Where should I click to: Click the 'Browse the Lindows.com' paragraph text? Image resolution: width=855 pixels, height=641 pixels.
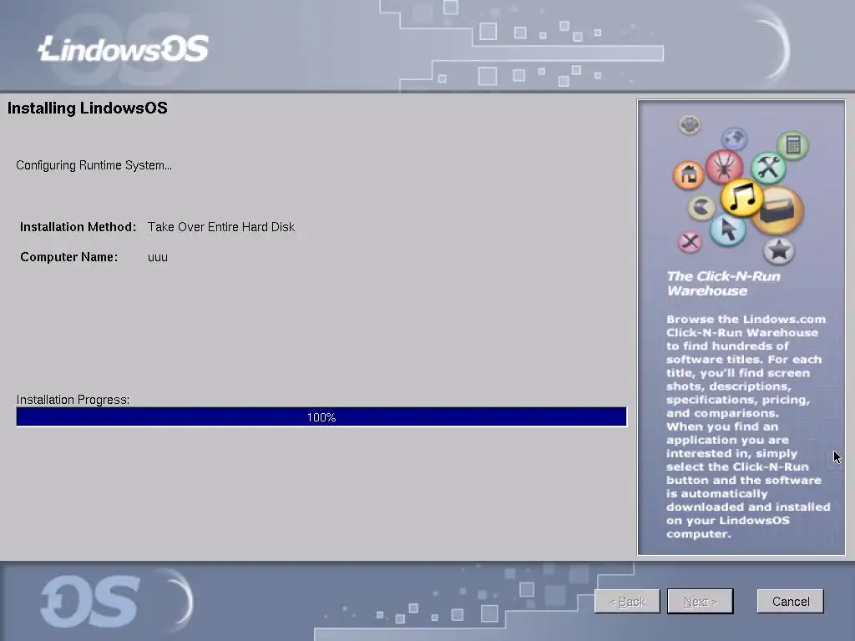tap(747, 426)
